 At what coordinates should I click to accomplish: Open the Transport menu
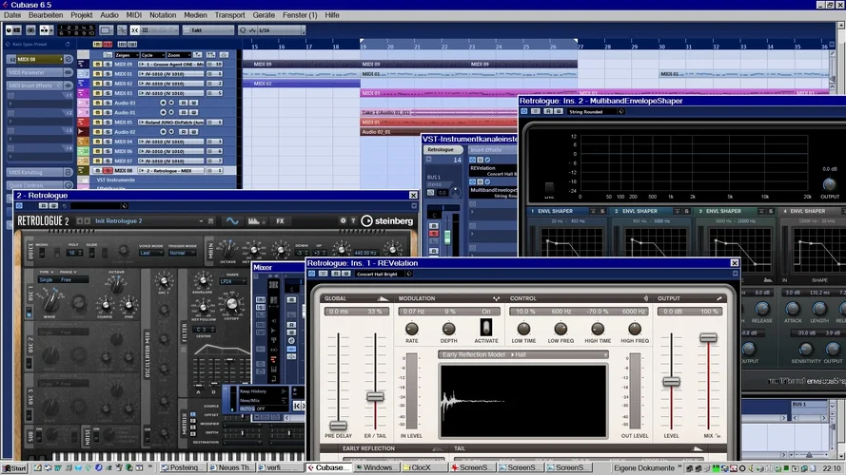click(x=229, y=15)
